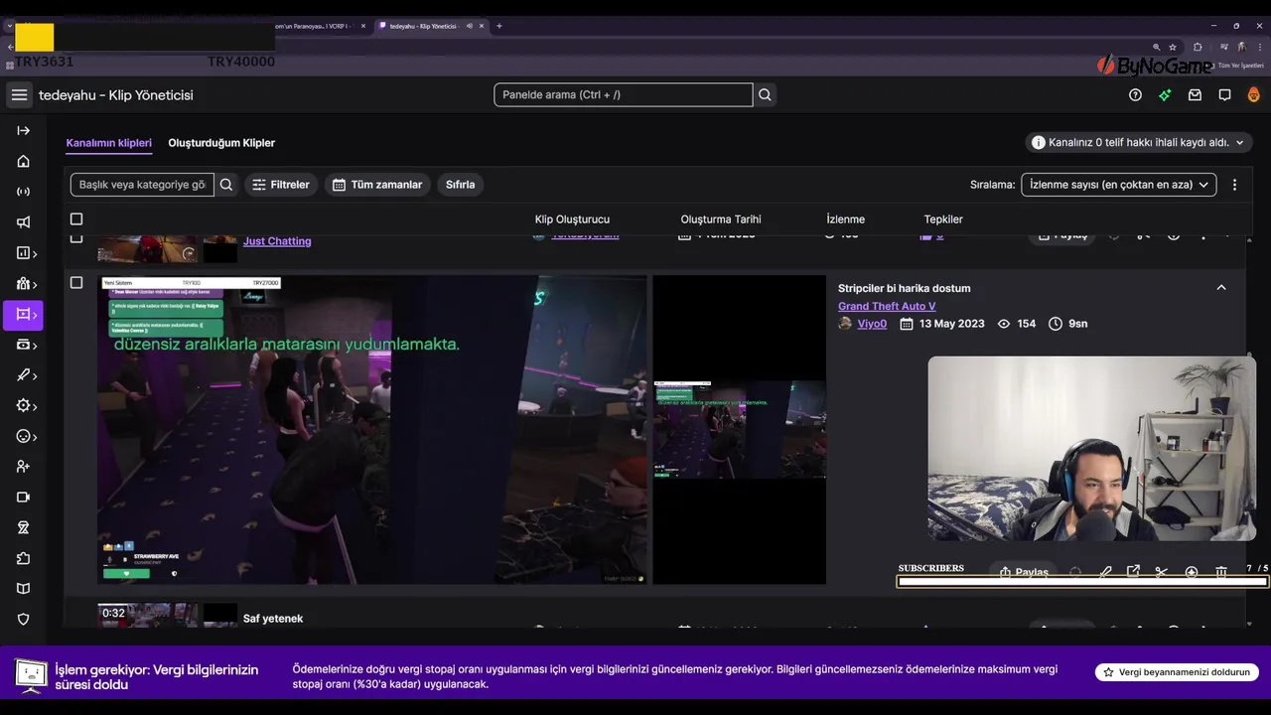Screen dimensions: 1271x715
Task: Sort by İzlenme column header
Action: [x=846, y=219]
